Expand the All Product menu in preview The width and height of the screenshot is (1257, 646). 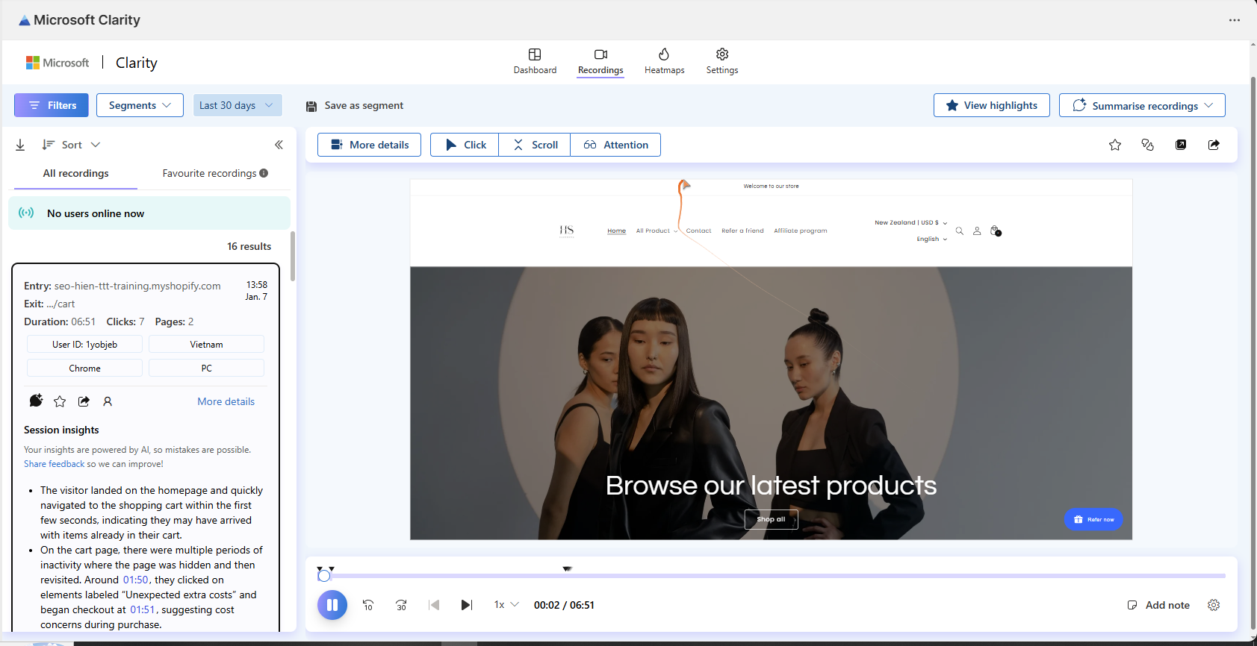coord(657,231)
